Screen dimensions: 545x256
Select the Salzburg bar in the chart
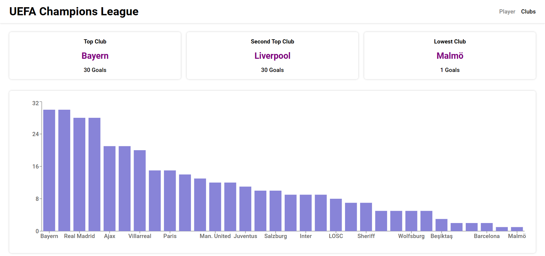click(x=275, y=211)
